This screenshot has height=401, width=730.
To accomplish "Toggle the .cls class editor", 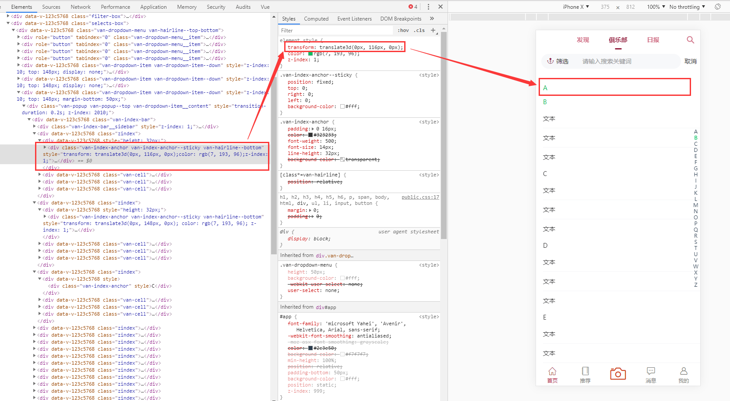I will pos(419,30).
